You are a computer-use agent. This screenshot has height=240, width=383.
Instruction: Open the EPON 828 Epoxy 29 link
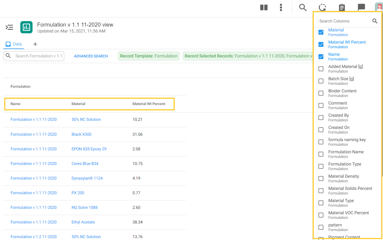(89, 149)
